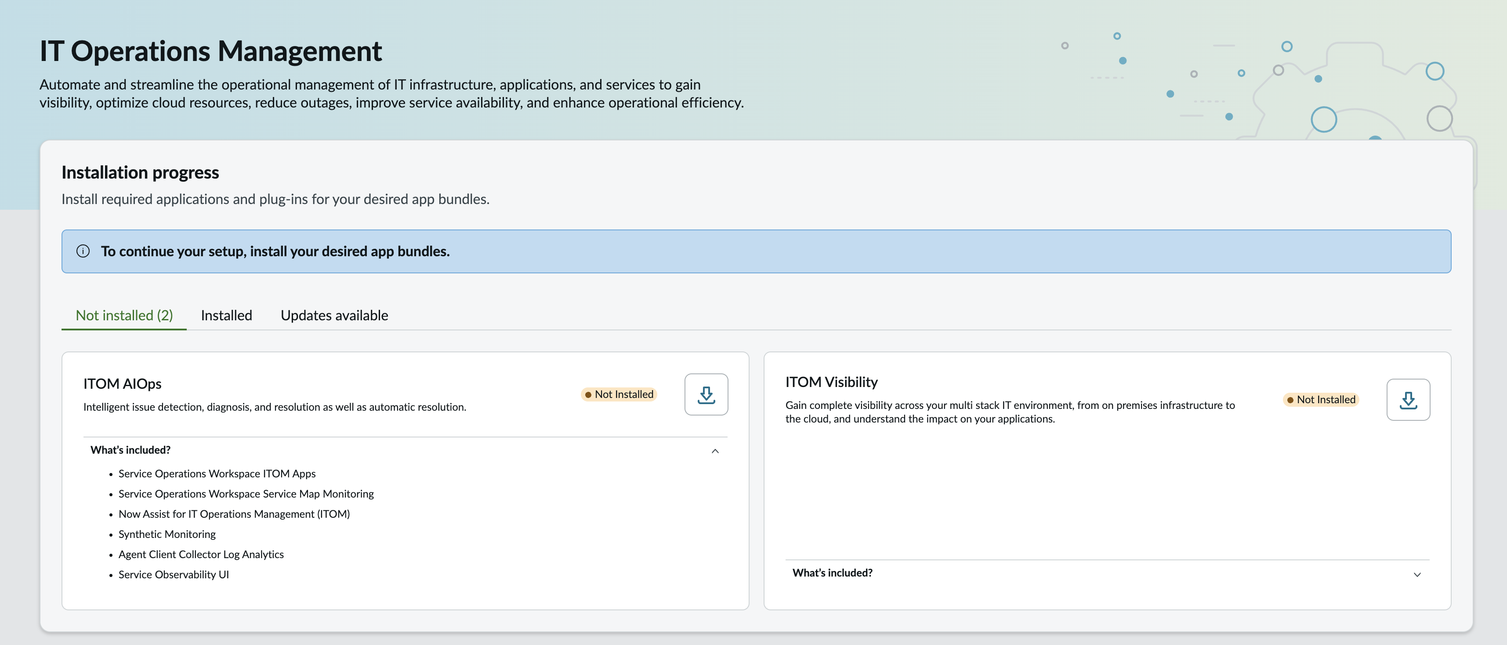Viewport: 1507px width, 645px height.
Task: Click the 'Automate and streamline' page description
Action: point(391,93)
